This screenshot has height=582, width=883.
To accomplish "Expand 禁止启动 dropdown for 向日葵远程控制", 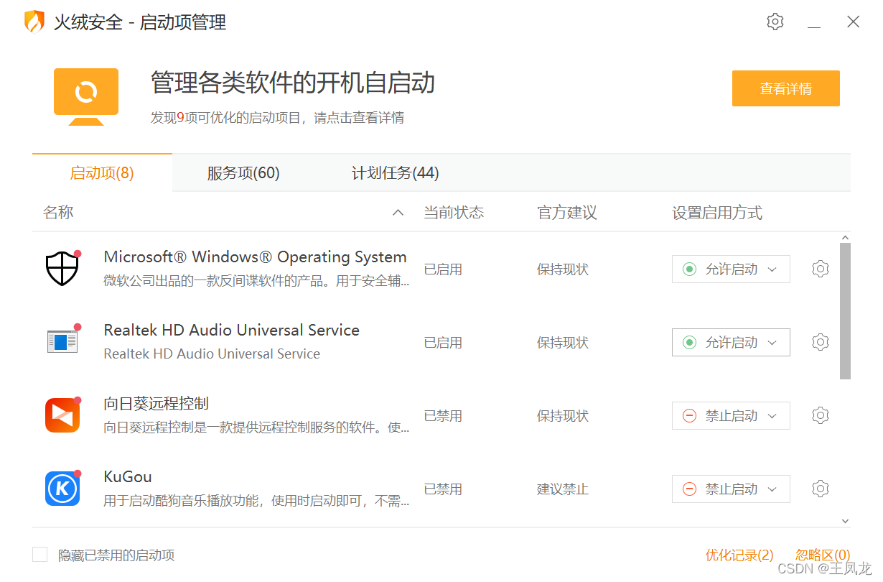I will coord(731,415).
